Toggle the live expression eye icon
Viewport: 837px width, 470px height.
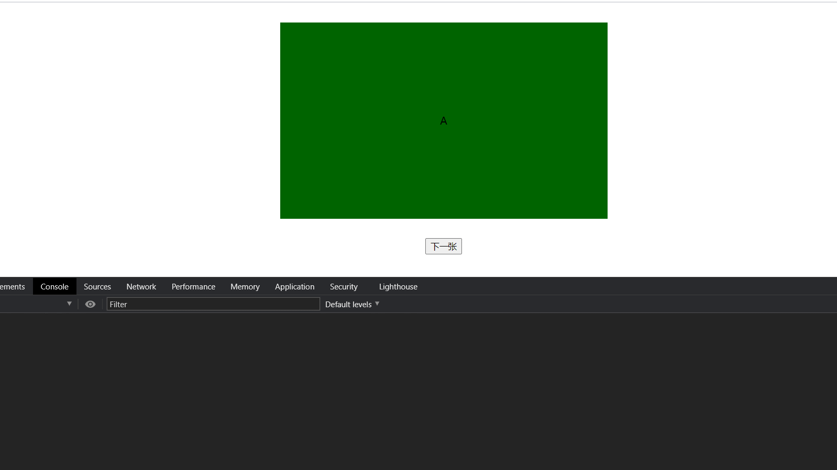pyautogui.click(x=90, y=304)
